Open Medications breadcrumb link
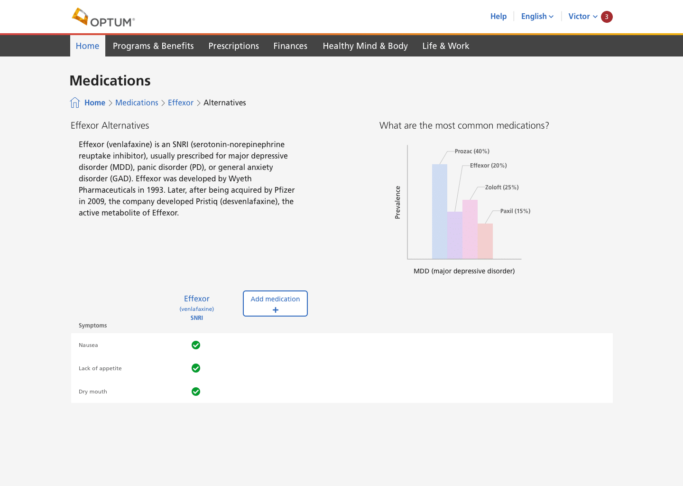683x486 pixels. (x=137, y=103)
